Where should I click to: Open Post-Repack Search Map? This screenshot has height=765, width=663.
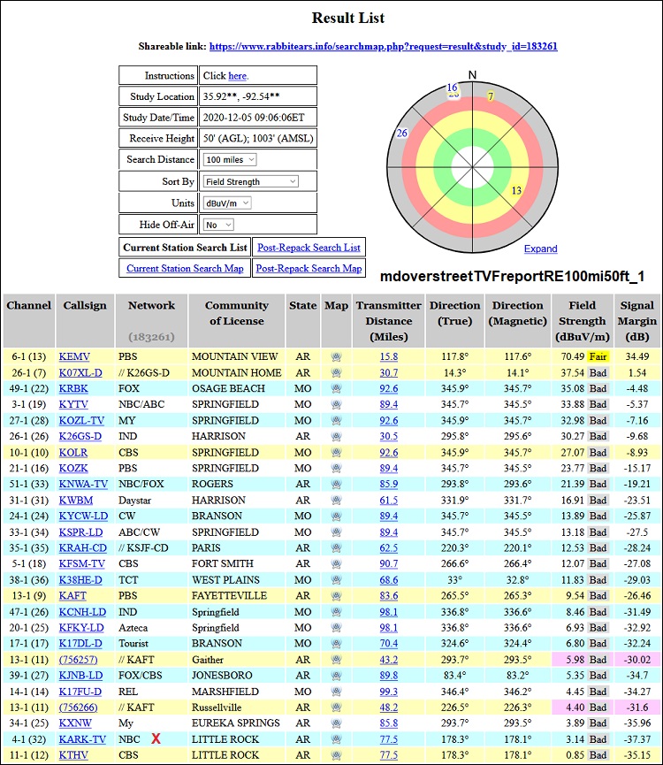coord(309,268)
